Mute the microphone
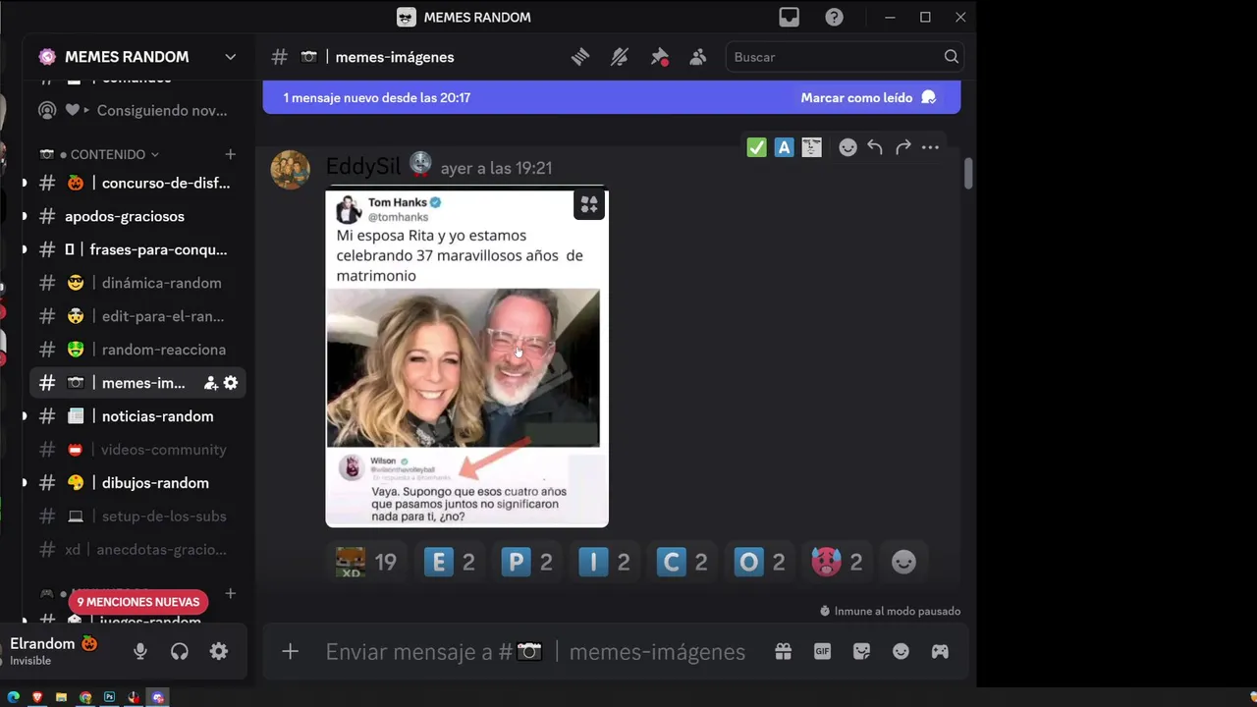 (x=140, y=651)
